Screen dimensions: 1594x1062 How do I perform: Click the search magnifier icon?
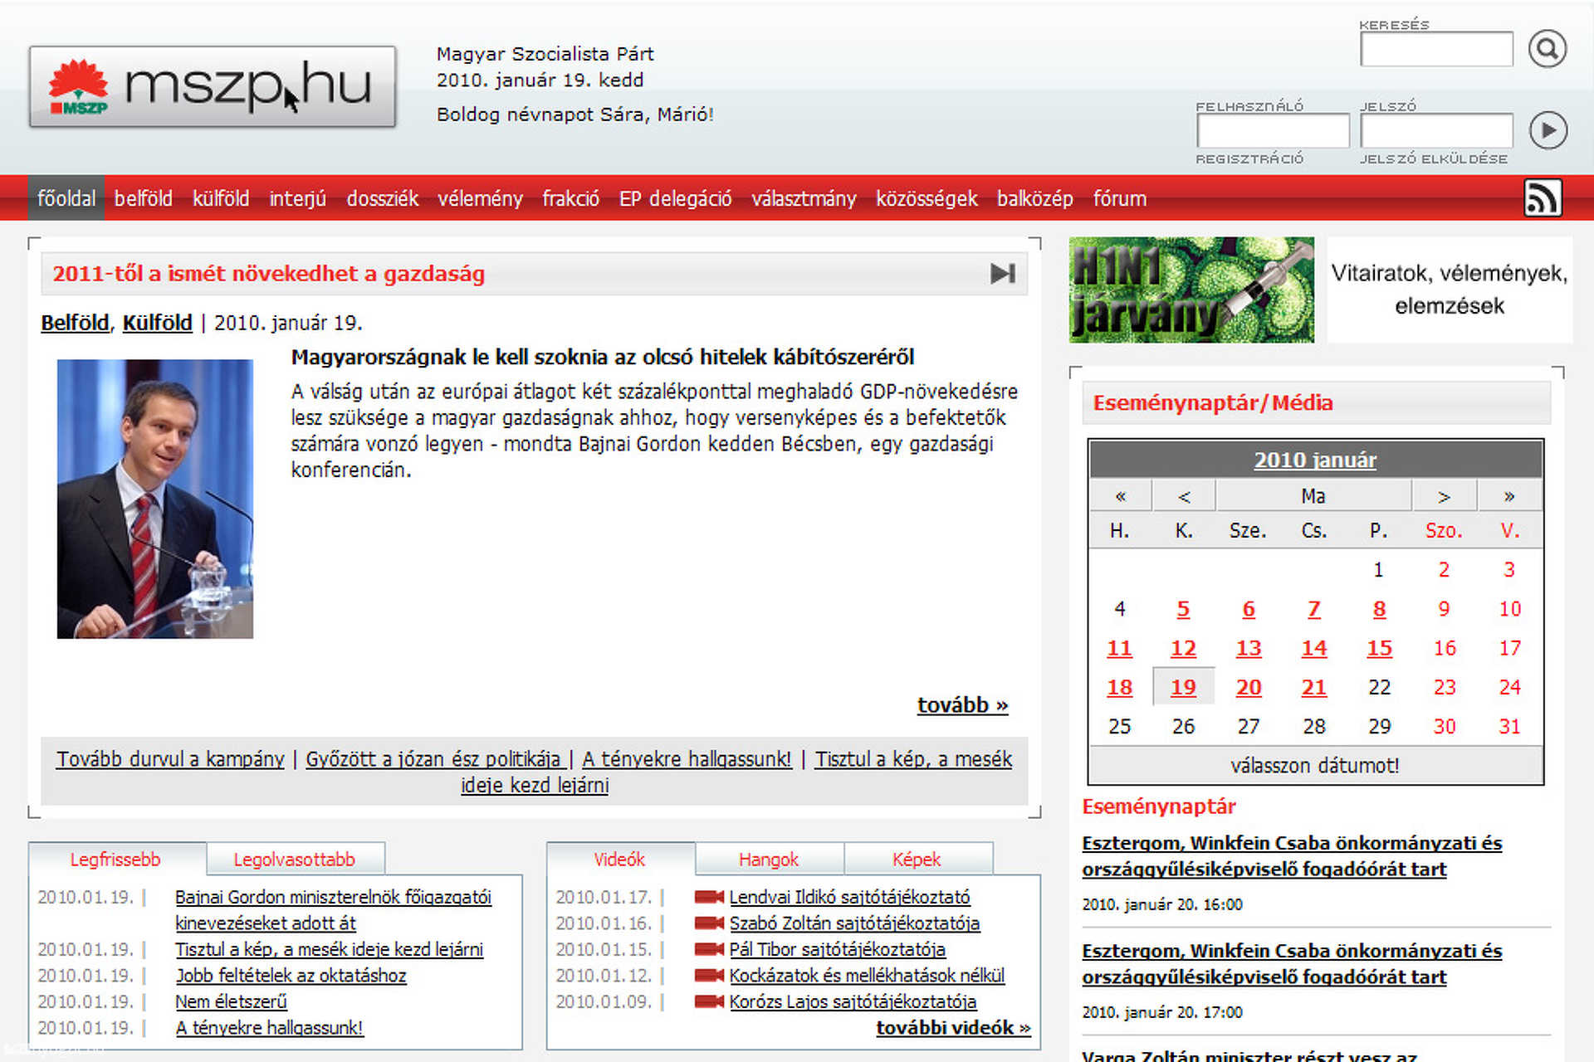pos(1548,49)
